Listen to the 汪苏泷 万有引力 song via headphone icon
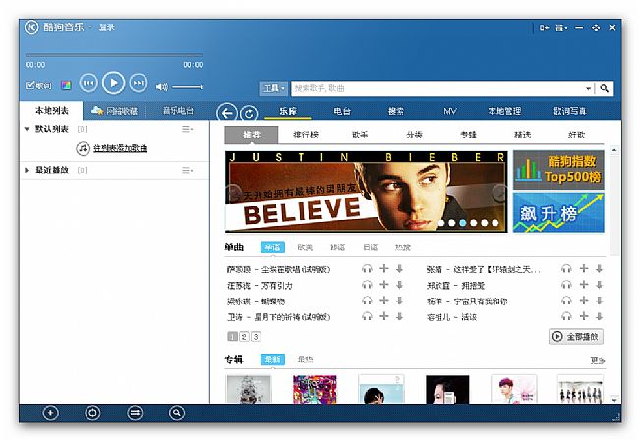This screenshot has height=440, width=639. [367, 285]
